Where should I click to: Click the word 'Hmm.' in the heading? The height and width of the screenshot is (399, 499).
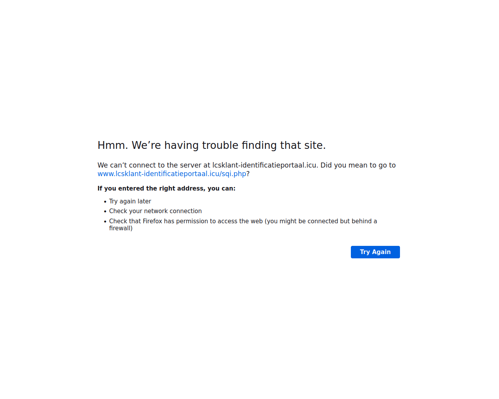coord(113,145)
